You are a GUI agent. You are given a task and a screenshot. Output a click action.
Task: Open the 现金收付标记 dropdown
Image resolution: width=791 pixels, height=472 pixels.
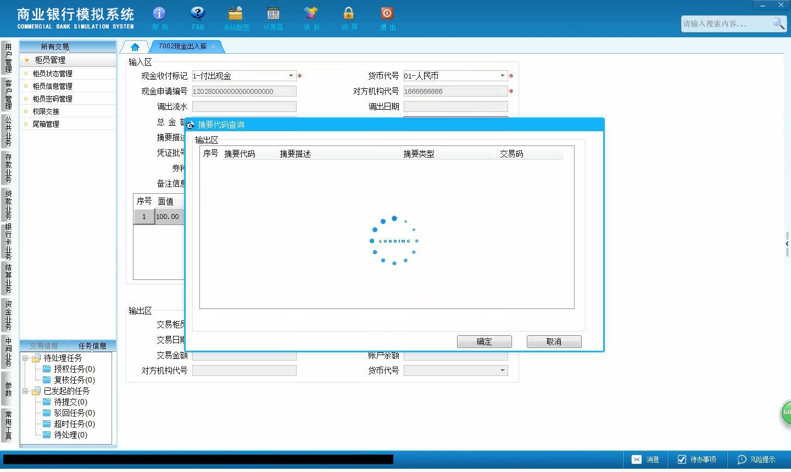click(291, 76)
